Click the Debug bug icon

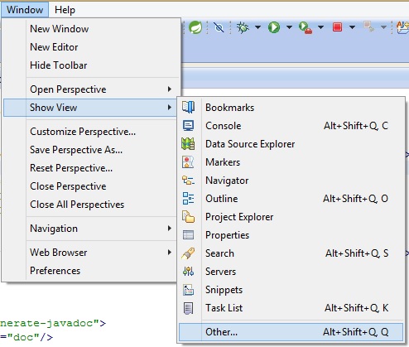click(x=243, y=27)
